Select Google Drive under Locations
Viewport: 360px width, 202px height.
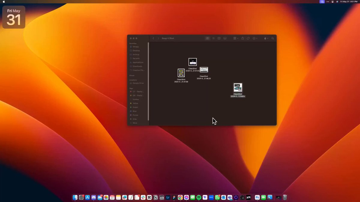[138, 83]
